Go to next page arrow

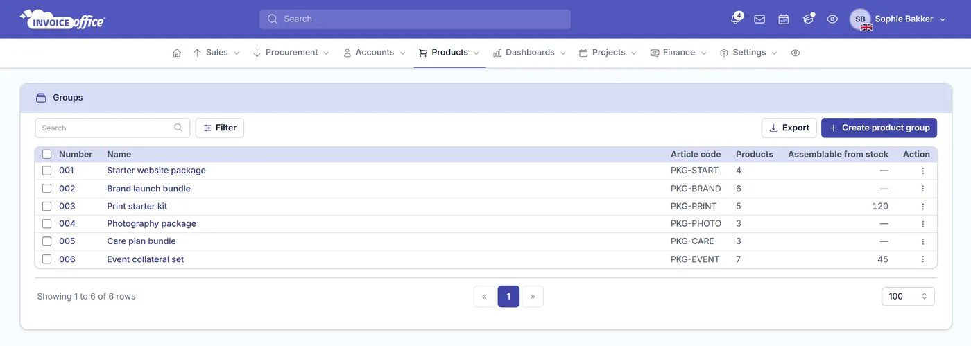(533, 297)
